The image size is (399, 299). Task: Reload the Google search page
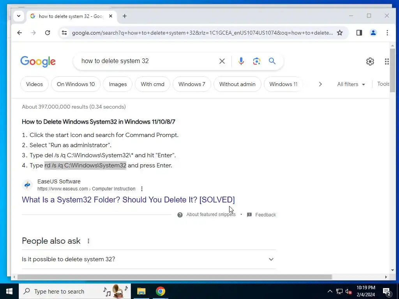tap(47, 33)
